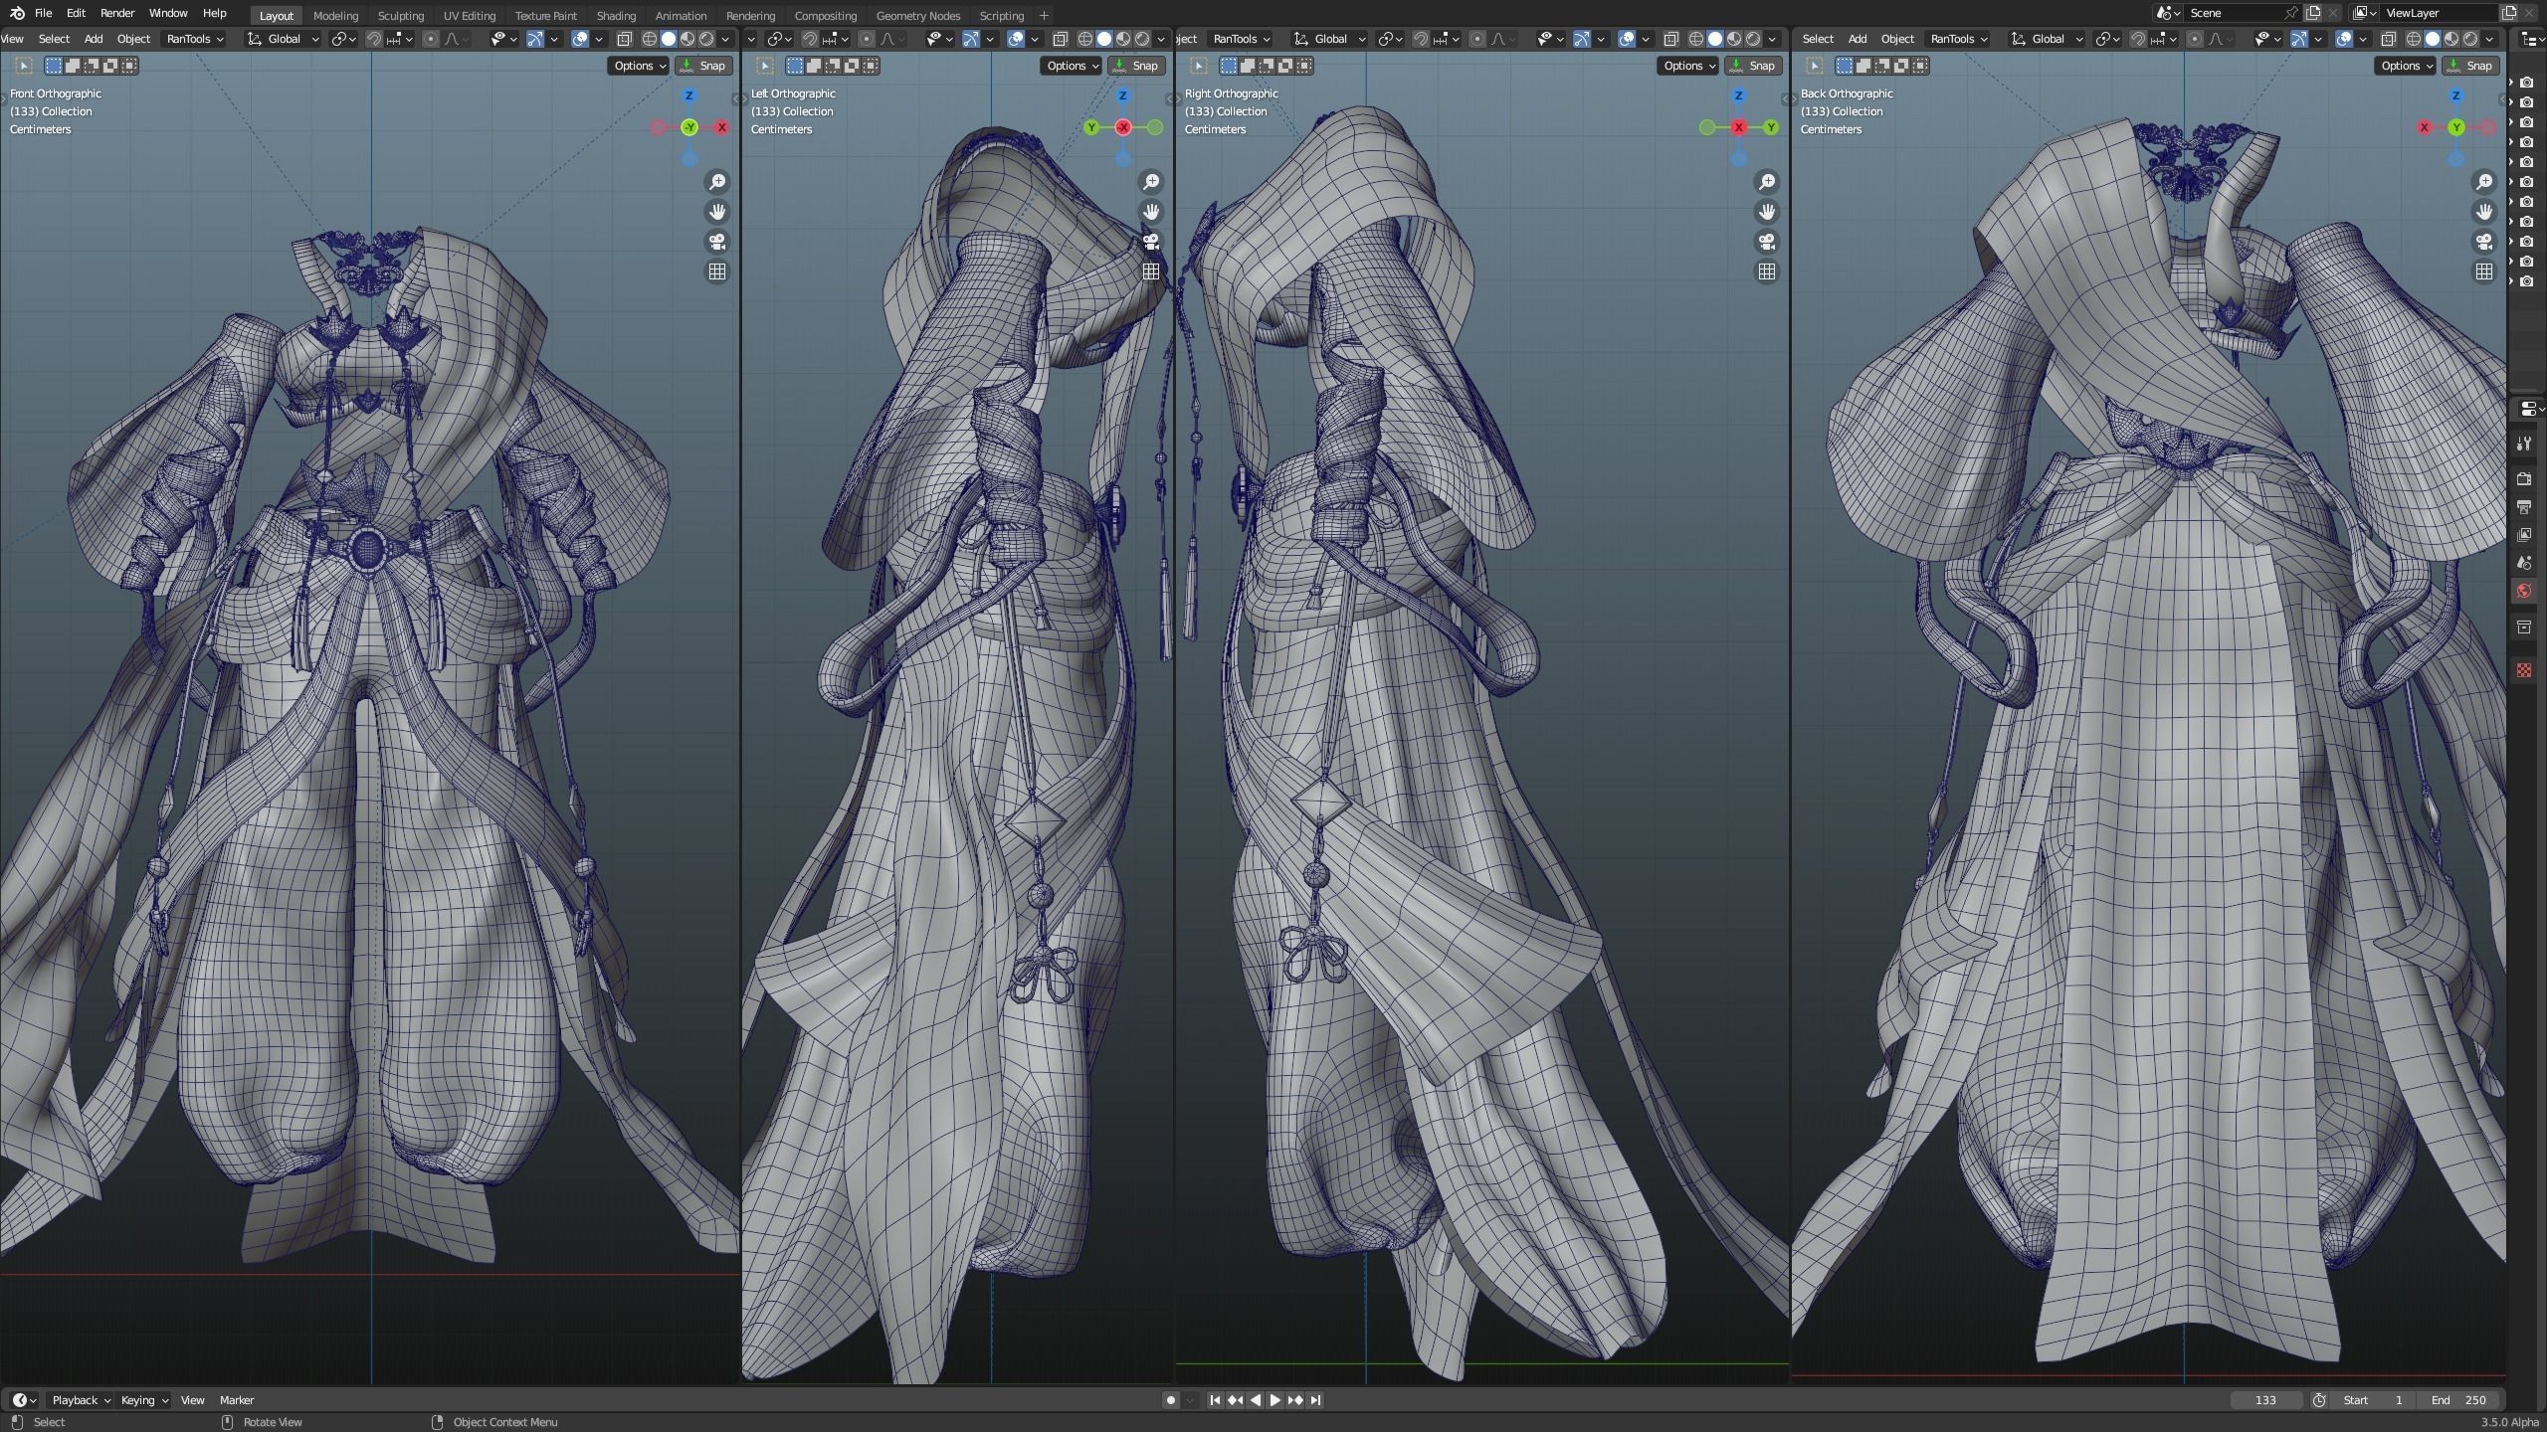Switch to the Sculpting workspace tab
The image size is (2547, 1432).
400,15
